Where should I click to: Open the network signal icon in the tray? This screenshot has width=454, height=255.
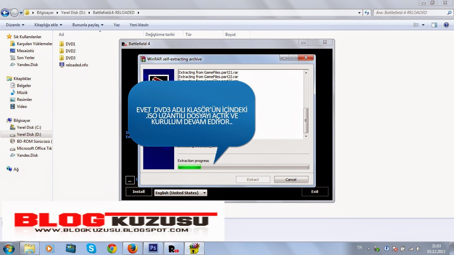pyautogui.click(x=411, y=248)
